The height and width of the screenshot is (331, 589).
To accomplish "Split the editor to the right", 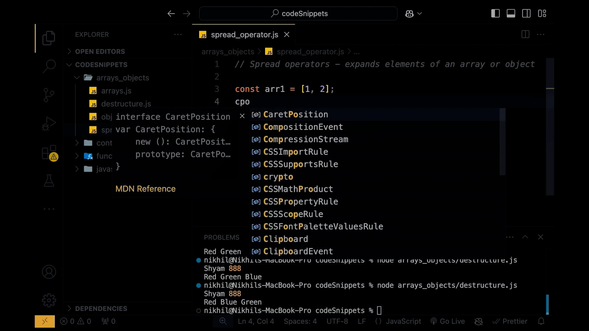I will coord(525,34).
